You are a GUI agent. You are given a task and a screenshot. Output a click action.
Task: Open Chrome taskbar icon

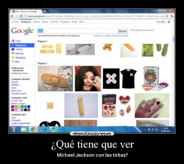[33, 130]
